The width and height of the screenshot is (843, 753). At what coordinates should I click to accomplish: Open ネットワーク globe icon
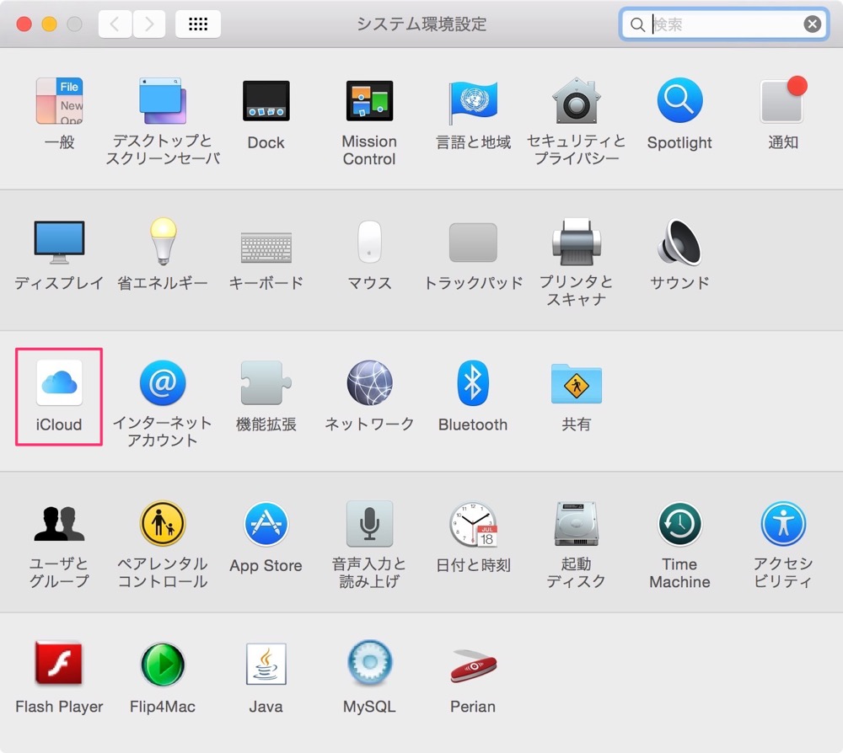pos(369,383)
